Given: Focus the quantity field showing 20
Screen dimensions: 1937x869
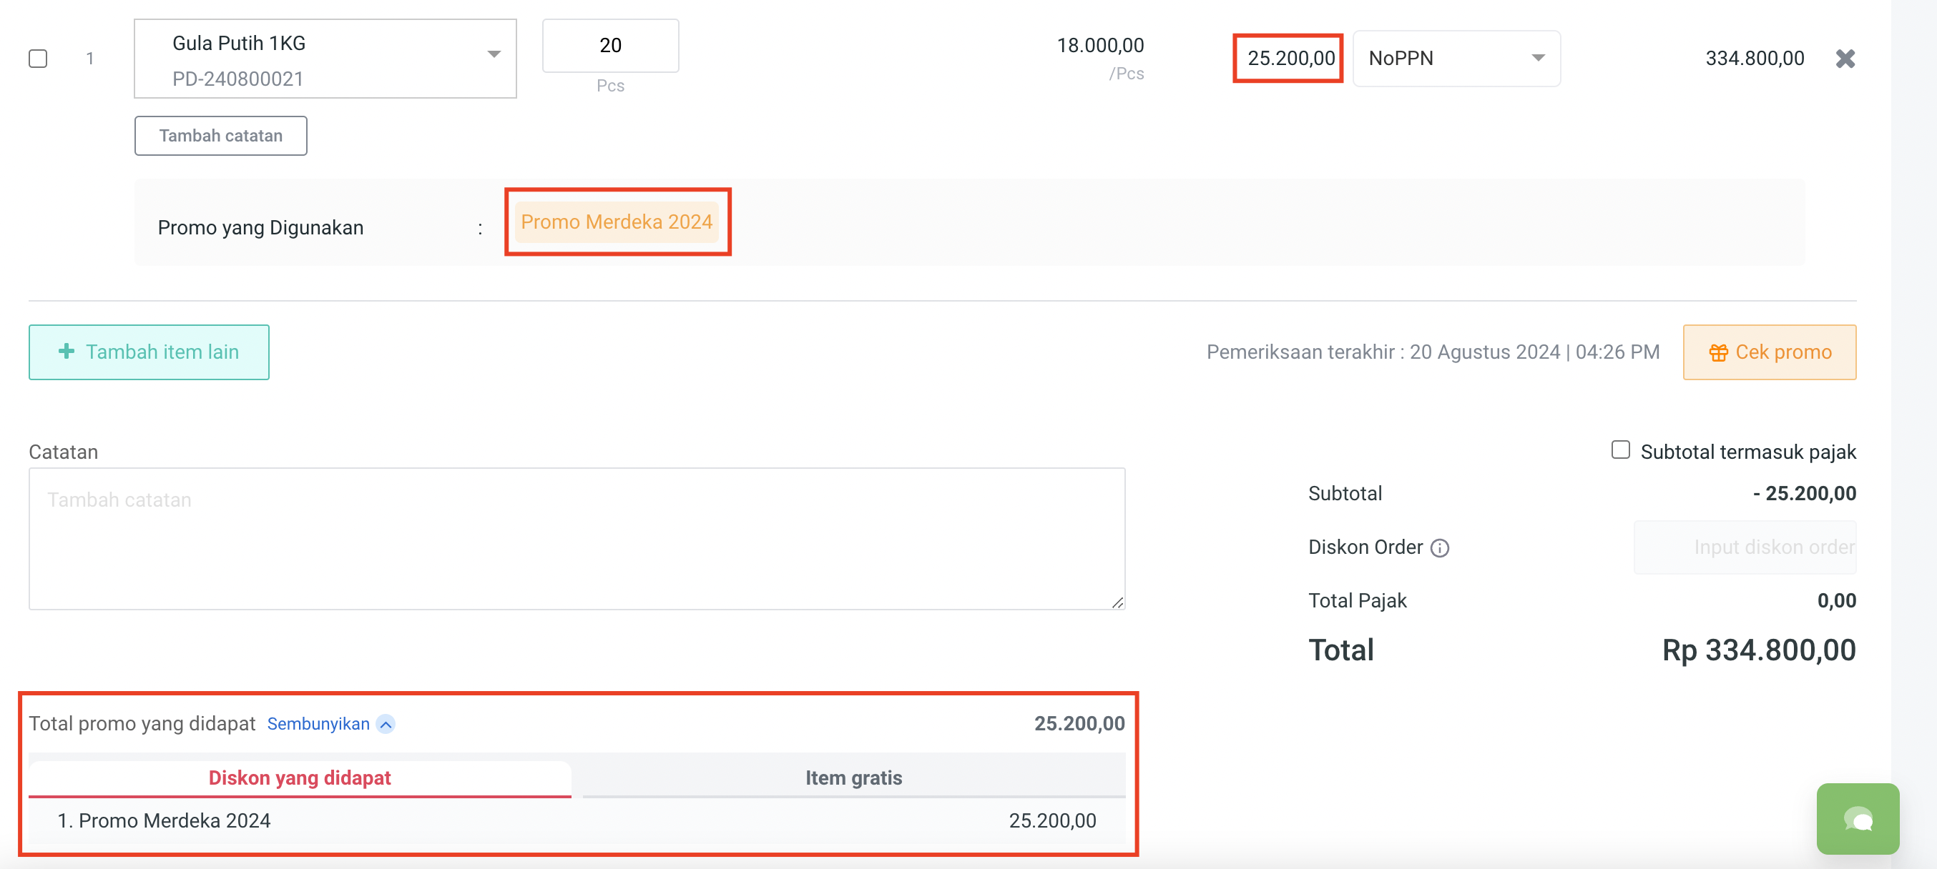Looking at the screenshot, I should (610, 46).
